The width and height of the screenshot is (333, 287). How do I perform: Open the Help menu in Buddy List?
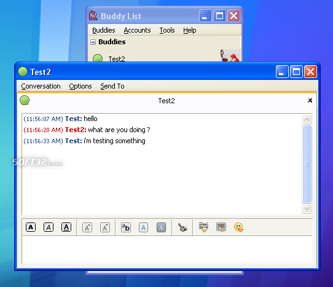(x=190, y=30)
